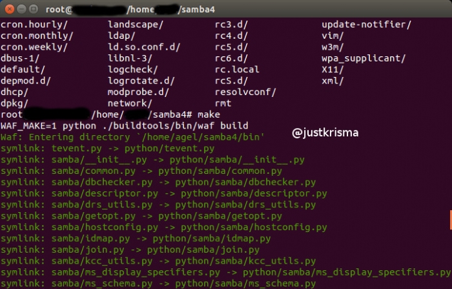Maximize the terminal window
Viewport: 452px width, 289px height.
(x=32, y=9)
